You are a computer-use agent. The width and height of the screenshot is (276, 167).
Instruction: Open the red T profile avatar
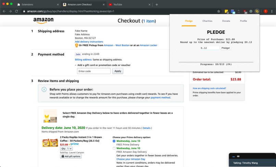pos(266,11)
